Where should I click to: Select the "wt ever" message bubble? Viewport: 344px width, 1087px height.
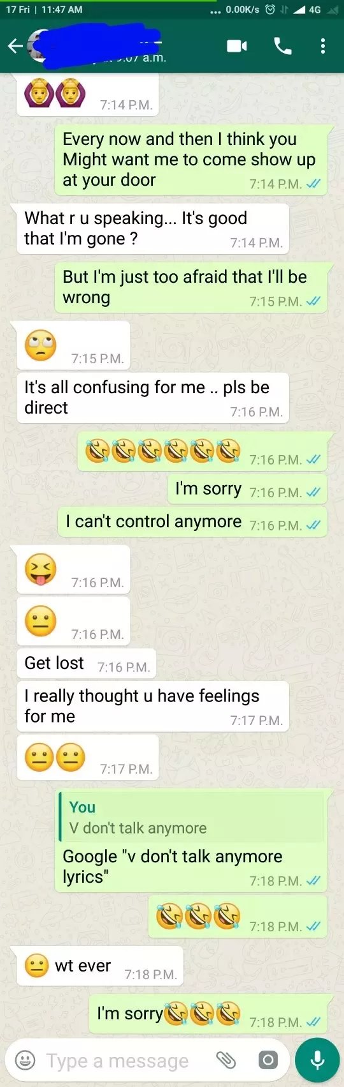click(100, 966)
